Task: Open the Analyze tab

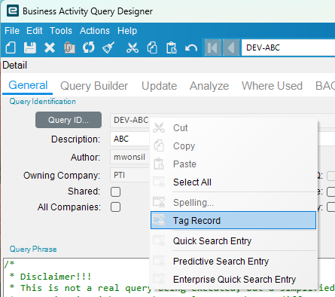Action: pos(209,86)
